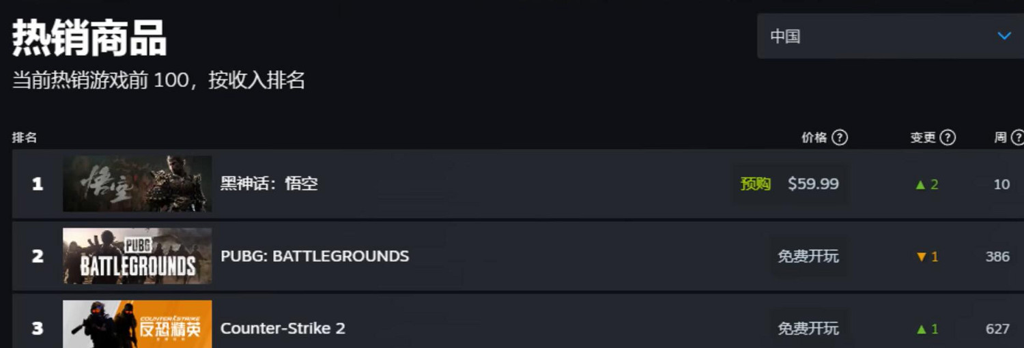Click the 变更 change column header
Viewport: 1024px width, 348px height.
pyautogui.click(x=923, y=138)
